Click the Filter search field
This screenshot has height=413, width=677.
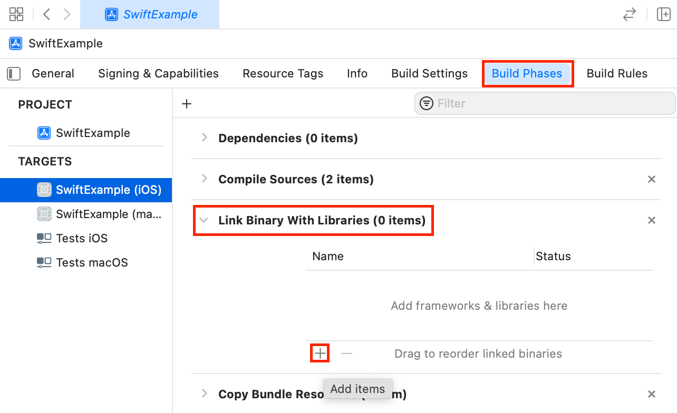tap(548, 103)
